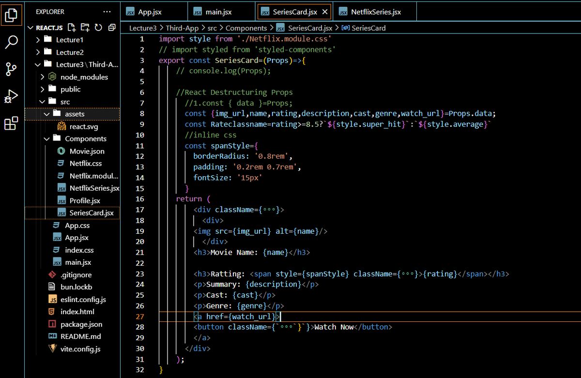Click the 'console.log(Props)' comment line
Image resolution: width=581 pixels, height=378 pixels.
223,71
